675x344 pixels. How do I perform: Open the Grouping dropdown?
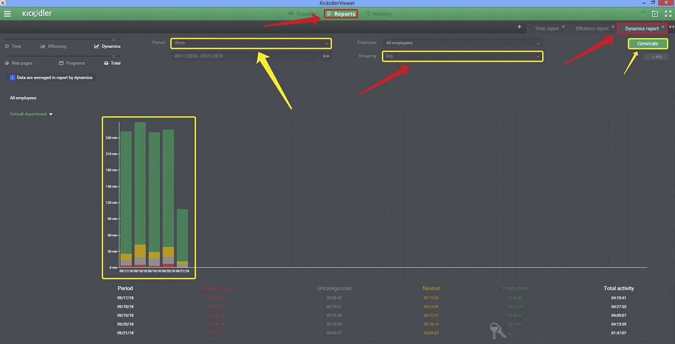coord(462,56)
